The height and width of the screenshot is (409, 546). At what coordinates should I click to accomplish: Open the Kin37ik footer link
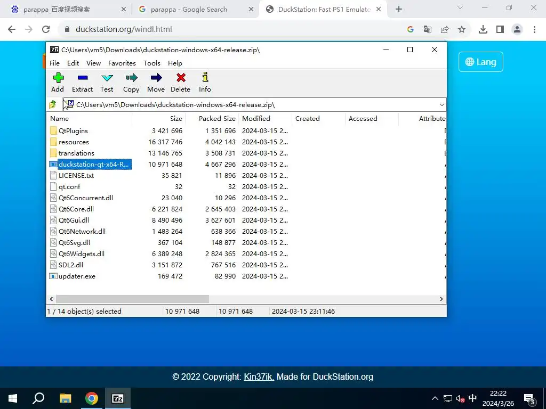point(259,377)
